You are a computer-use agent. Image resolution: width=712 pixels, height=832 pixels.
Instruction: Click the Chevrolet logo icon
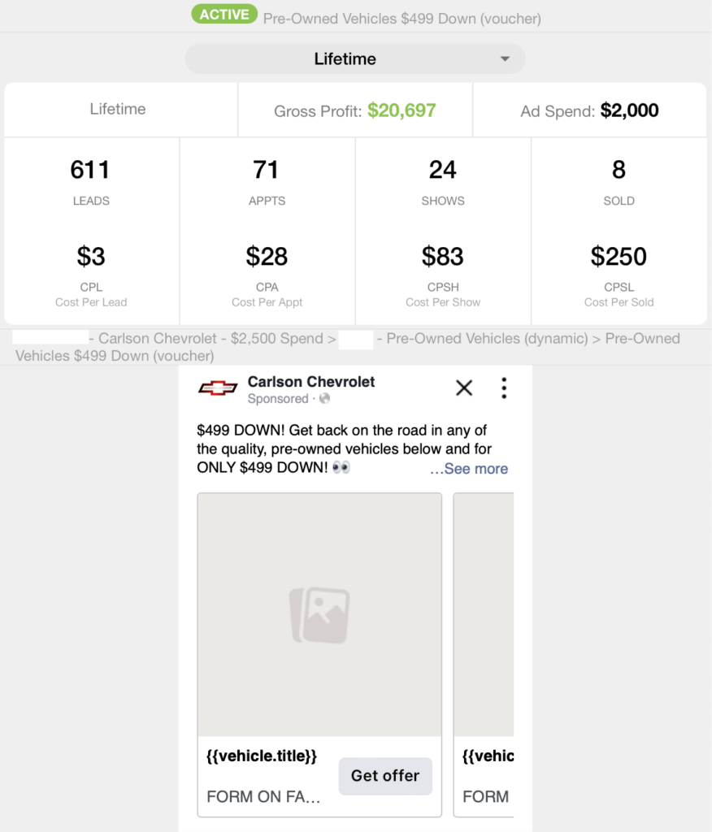tap(218, 388)
